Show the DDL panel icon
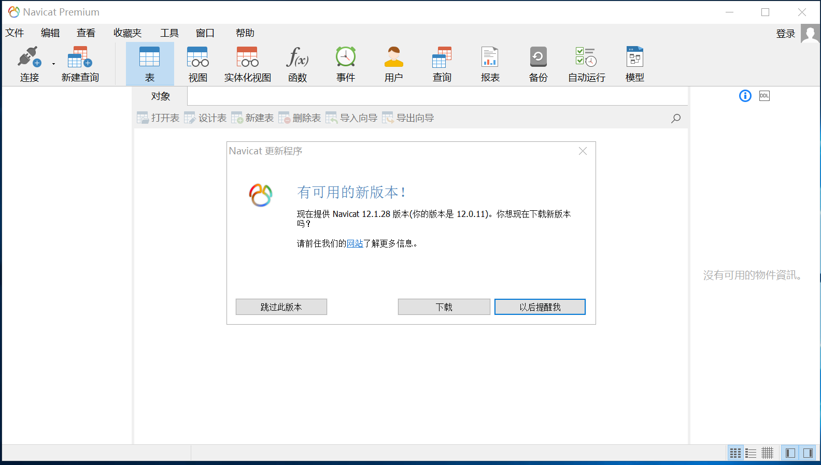Screen dimensions: 821x465 [x=765, y=96]
